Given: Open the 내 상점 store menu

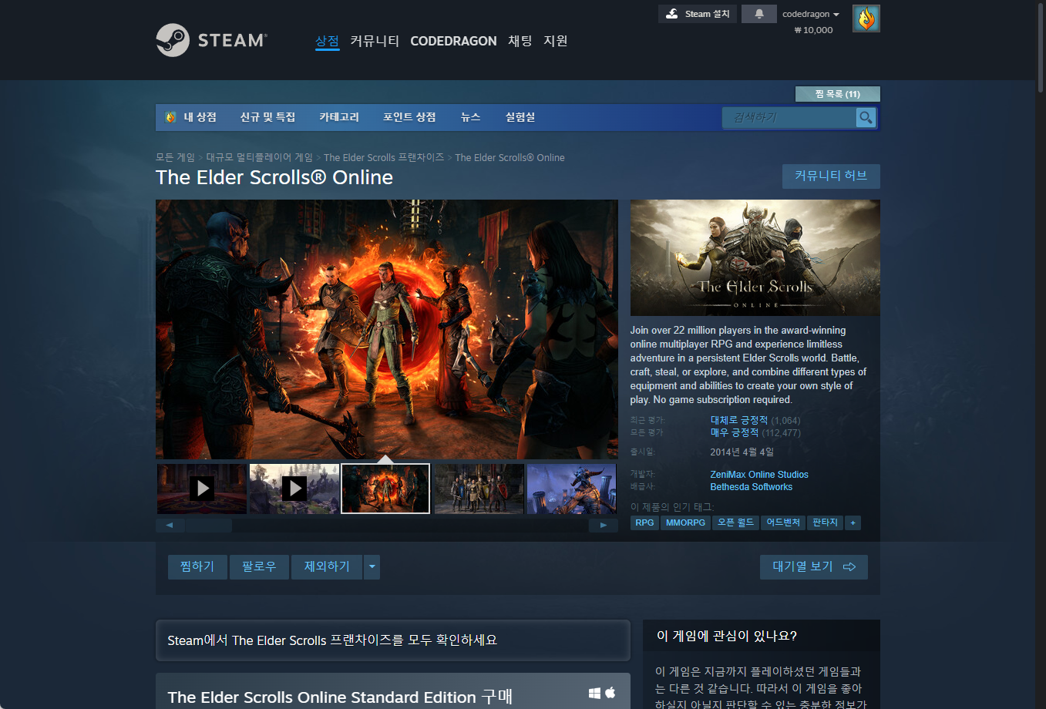Looking at the screenshot, I should click(200, 117).
